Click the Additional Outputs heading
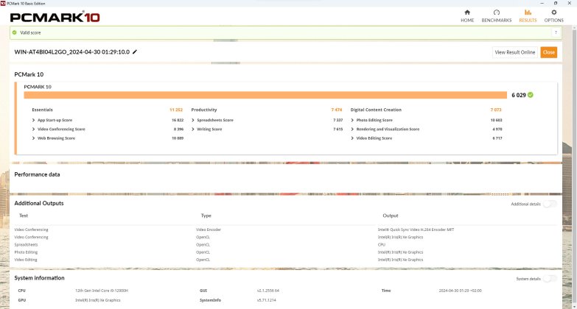Image resolution: width=577 pixels, height=309 pixels. 38,203
